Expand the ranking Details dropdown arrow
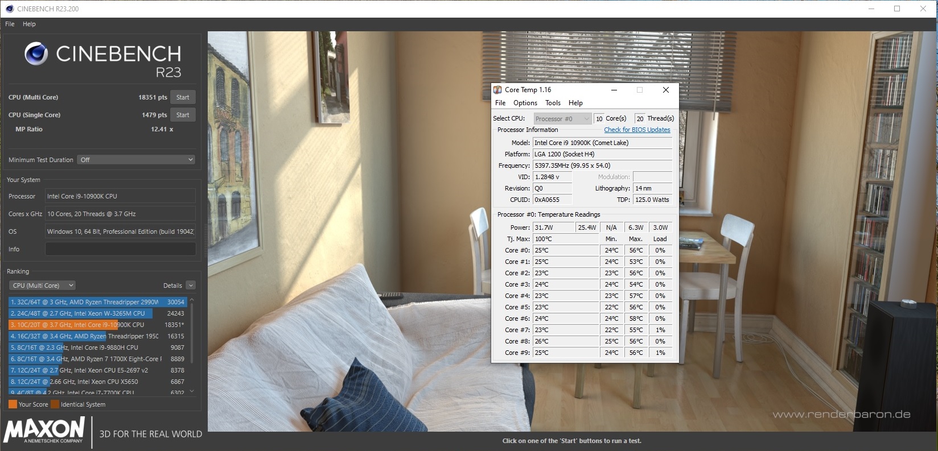 coord(191,286)
